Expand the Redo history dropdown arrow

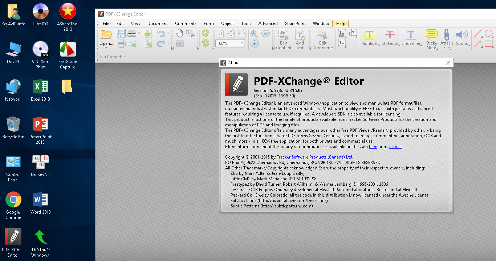tap(168, 44)
